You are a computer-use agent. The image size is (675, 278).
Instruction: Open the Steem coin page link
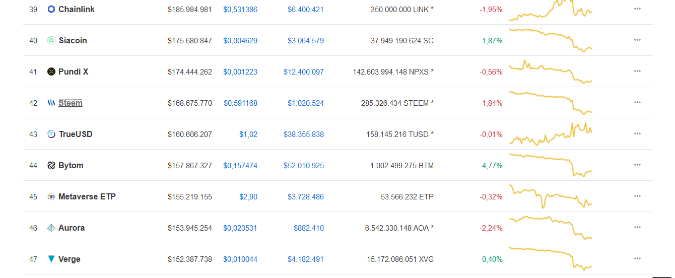point(71,103)
